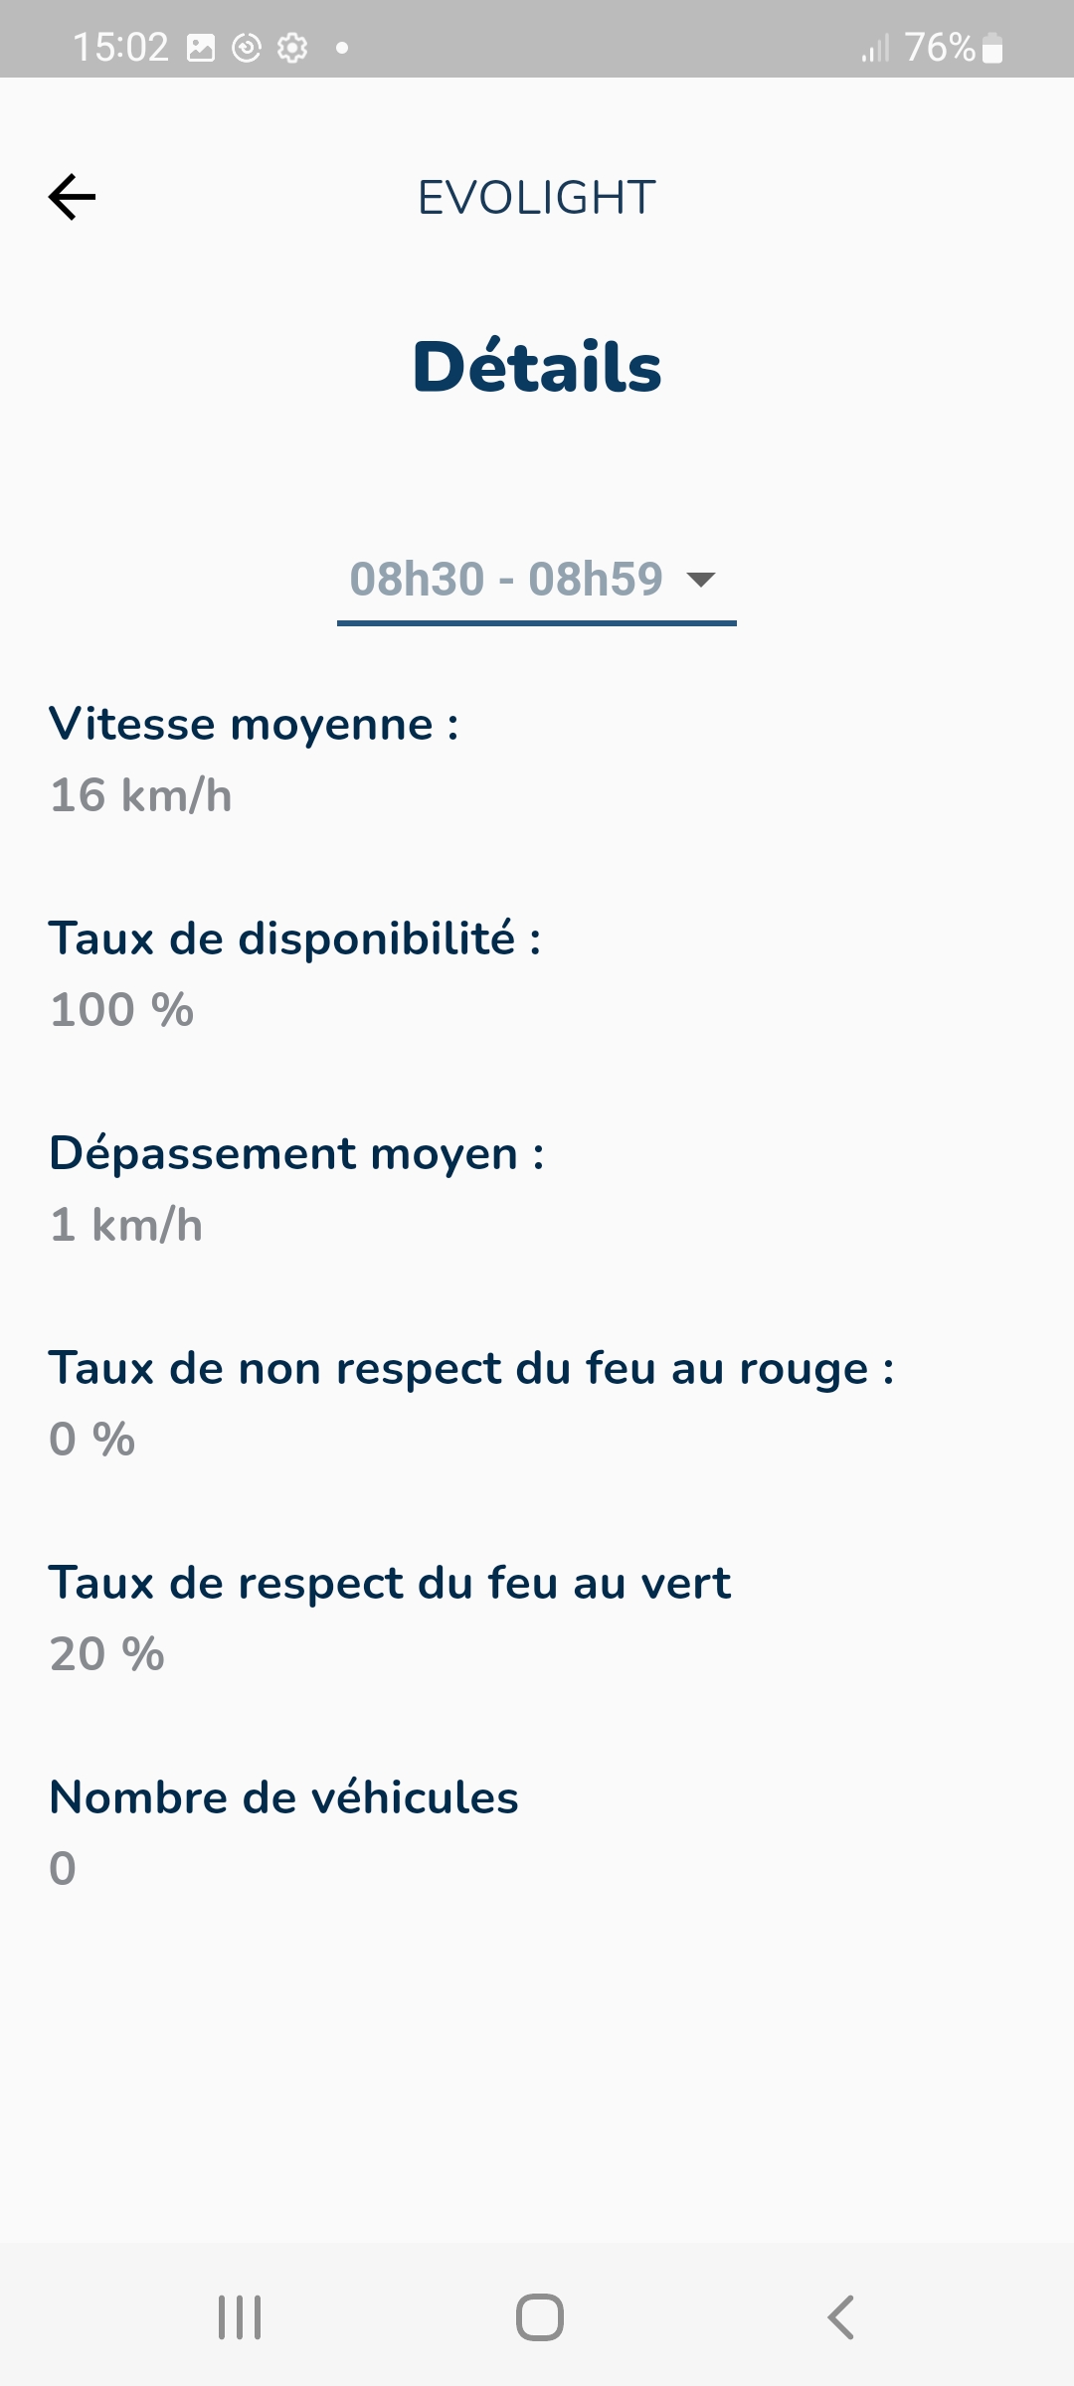Tap the gallery image icon in status bar
This screenshot has height=2386, width=1074.
201,48
